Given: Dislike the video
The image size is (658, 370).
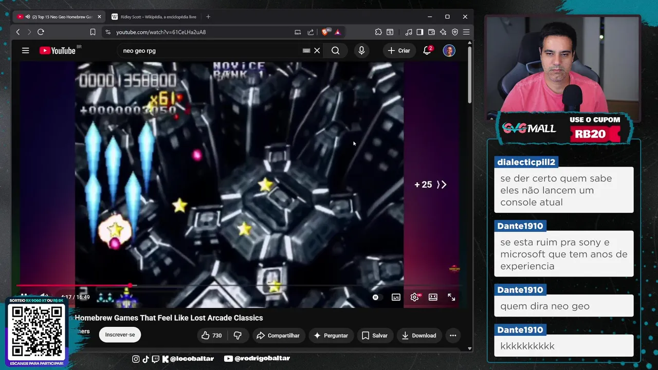Looking at the screenshot, I should [x=237, y=336].
